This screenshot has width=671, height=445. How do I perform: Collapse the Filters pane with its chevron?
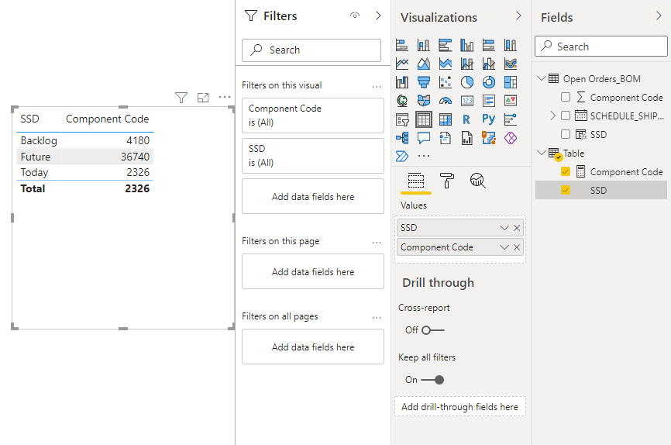pos(378,16)
